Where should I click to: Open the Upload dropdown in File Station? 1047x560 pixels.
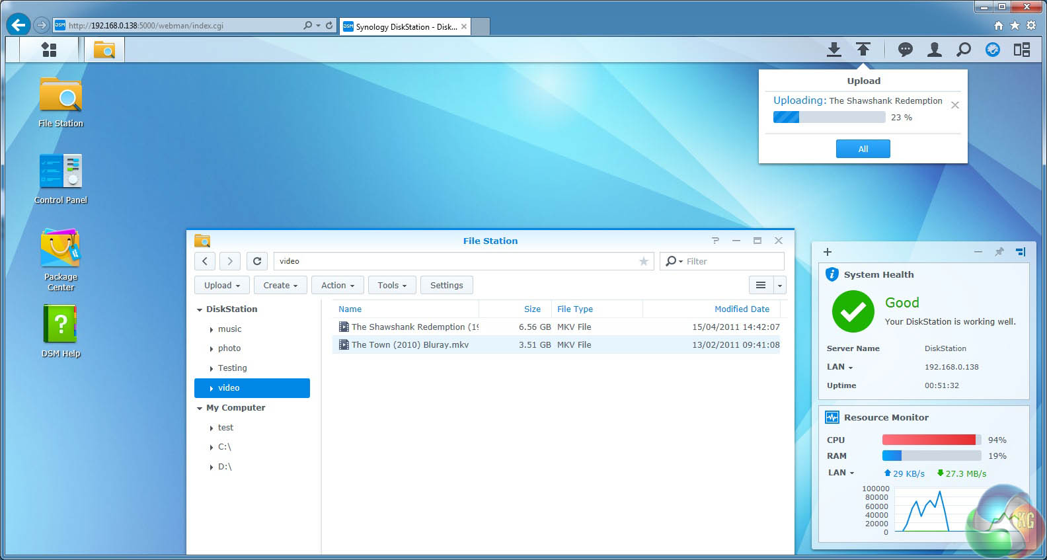point(221,286)
